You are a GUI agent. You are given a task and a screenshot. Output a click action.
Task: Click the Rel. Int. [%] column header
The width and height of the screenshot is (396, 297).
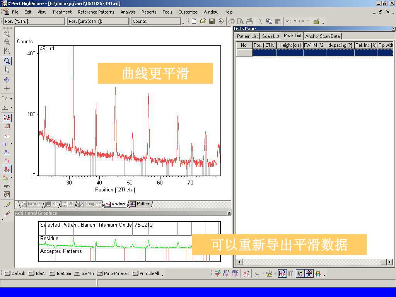point(366,46)
